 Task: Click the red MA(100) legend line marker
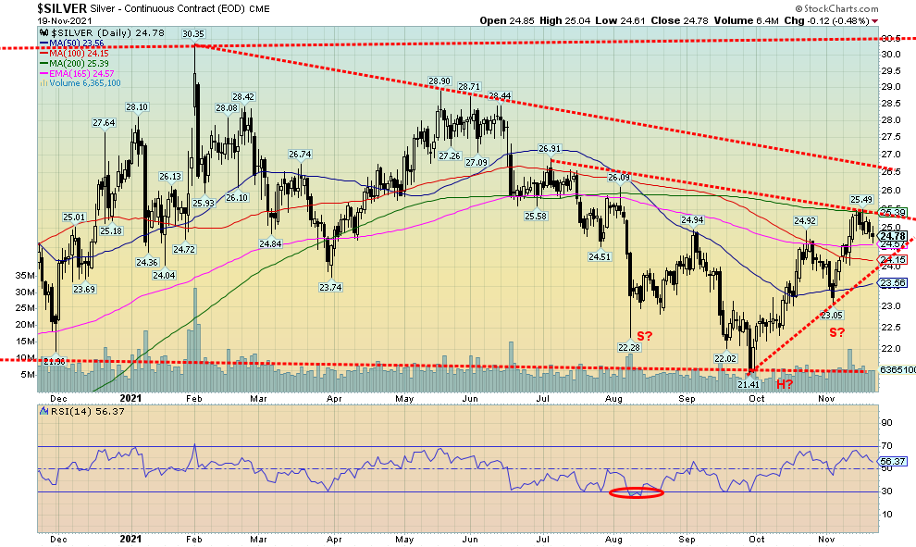point(42,55)
